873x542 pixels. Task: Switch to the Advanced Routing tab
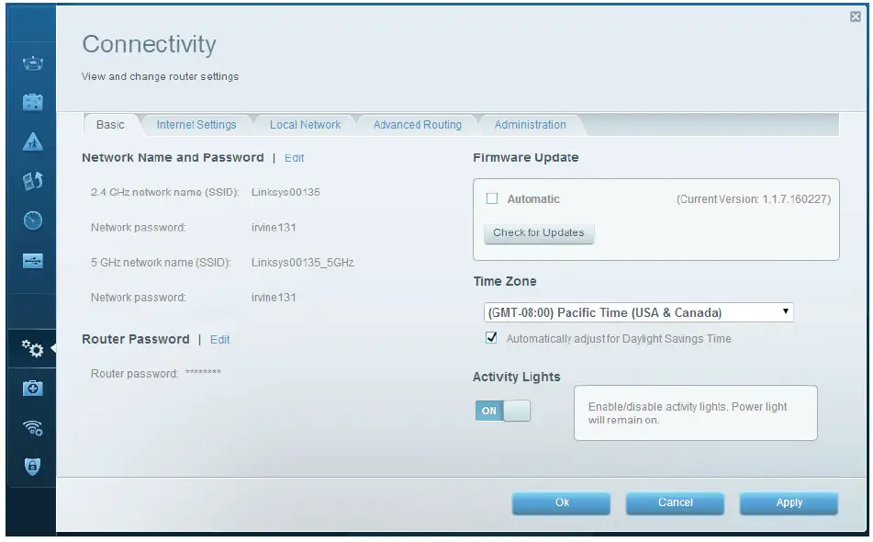tap(417, 124)
